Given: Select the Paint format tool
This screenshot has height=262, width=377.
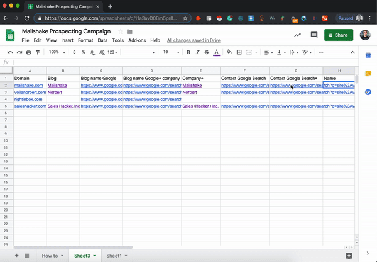Looking at the screenshot, I should point(38,52).
